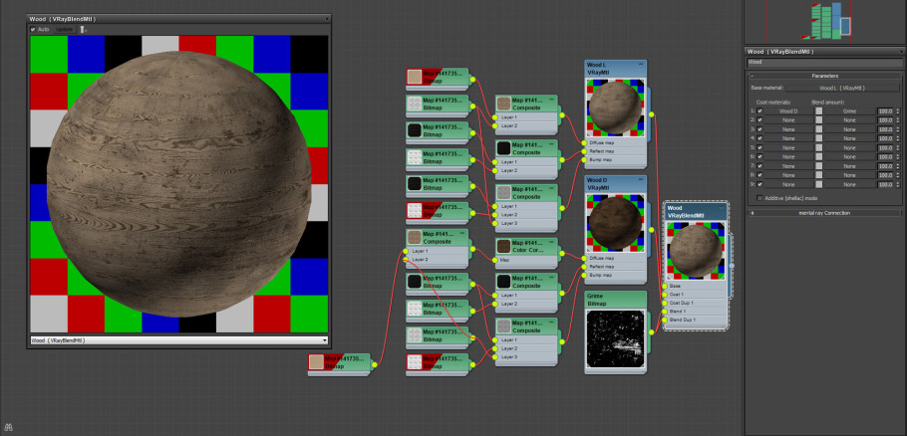907x436 pixels.
Task: Collapse the Wood VRayBlendMtl node
Action: (x=721, y=207)
